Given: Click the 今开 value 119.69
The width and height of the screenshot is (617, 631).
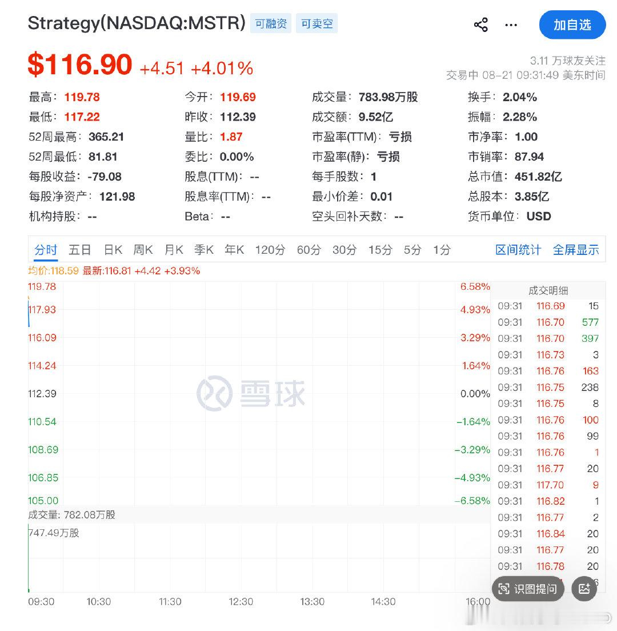Looking at the screenshot, I should [x=238, y=97].
